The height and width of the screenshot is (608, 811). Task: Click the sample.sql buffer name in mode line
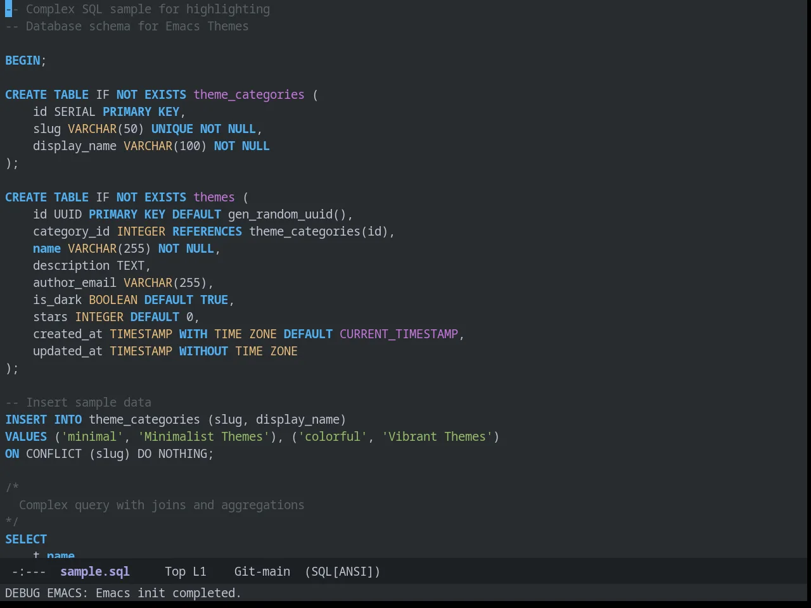click(x=95, y=571)
